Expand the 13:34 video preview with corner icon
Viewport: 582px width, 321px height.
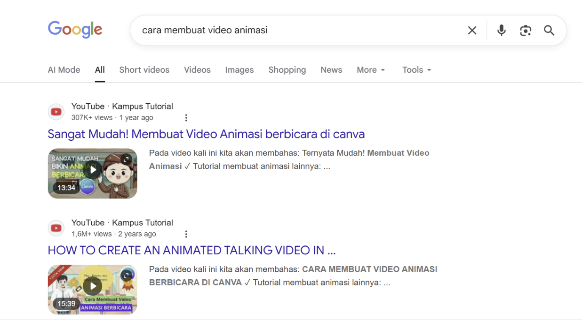(x=126, y=160)
